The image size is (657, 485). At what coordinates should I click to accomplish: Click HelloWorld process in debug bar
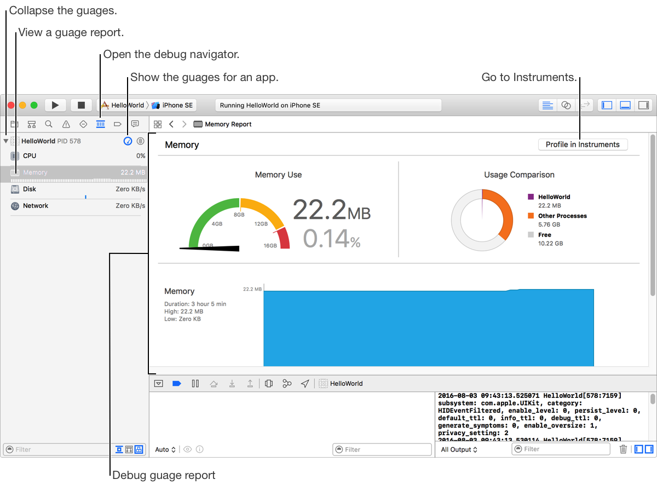point(341,384)
